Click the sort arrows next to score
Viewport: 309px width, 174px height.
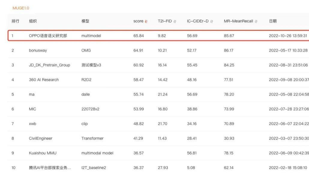(x=146, y=21)
